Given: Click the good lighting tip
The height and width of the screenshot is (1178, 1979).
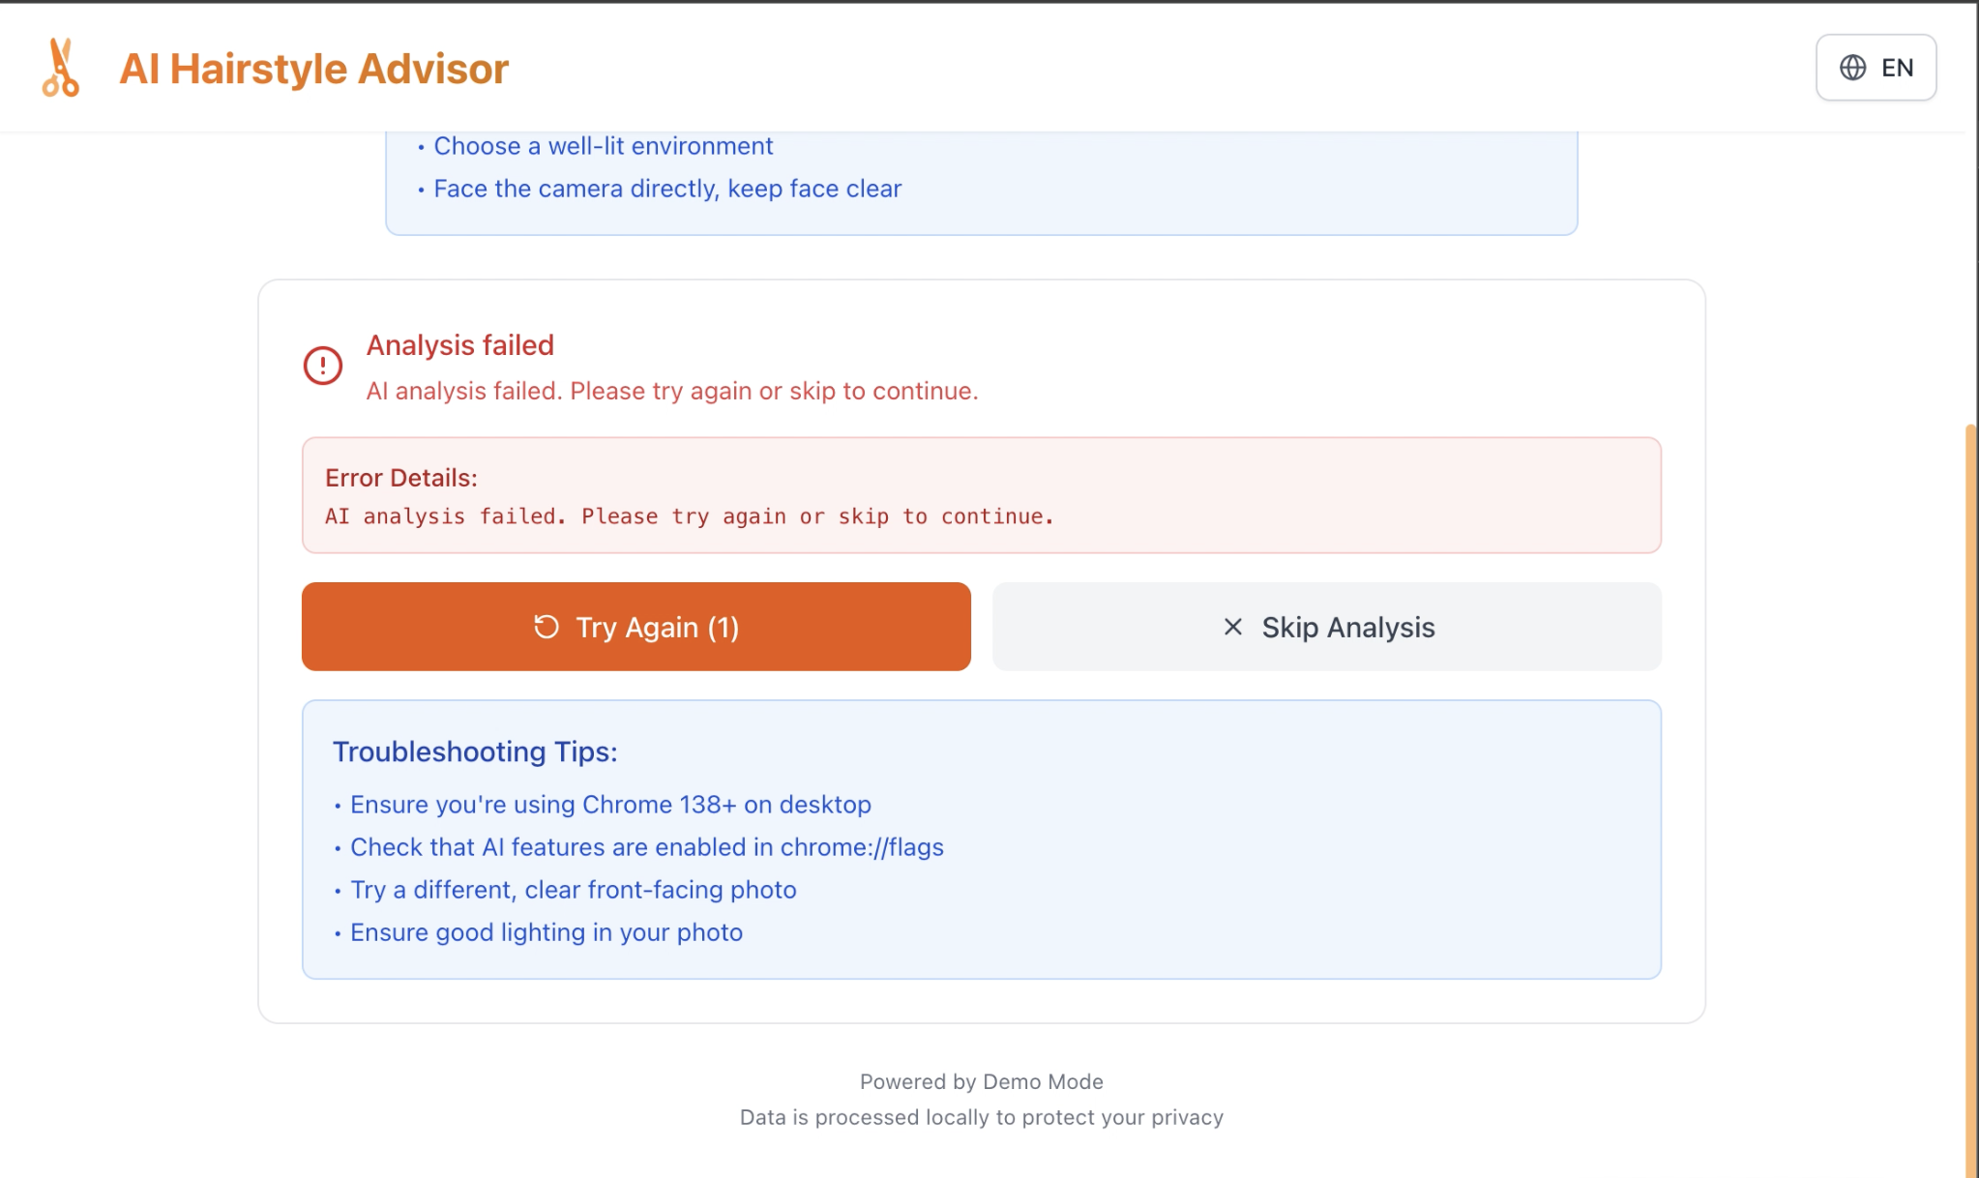Looking at the screenshot, I should pyautogui.click(x=546, y=932).
